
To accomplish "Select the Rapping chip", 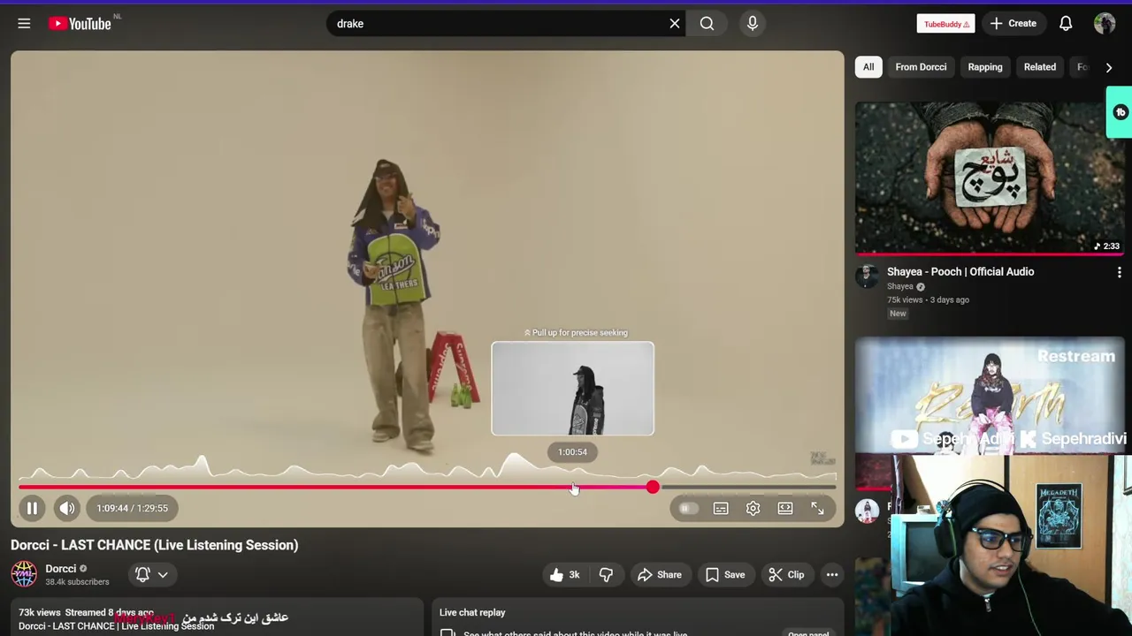I will pyautogui.click(x=985, y=67).
